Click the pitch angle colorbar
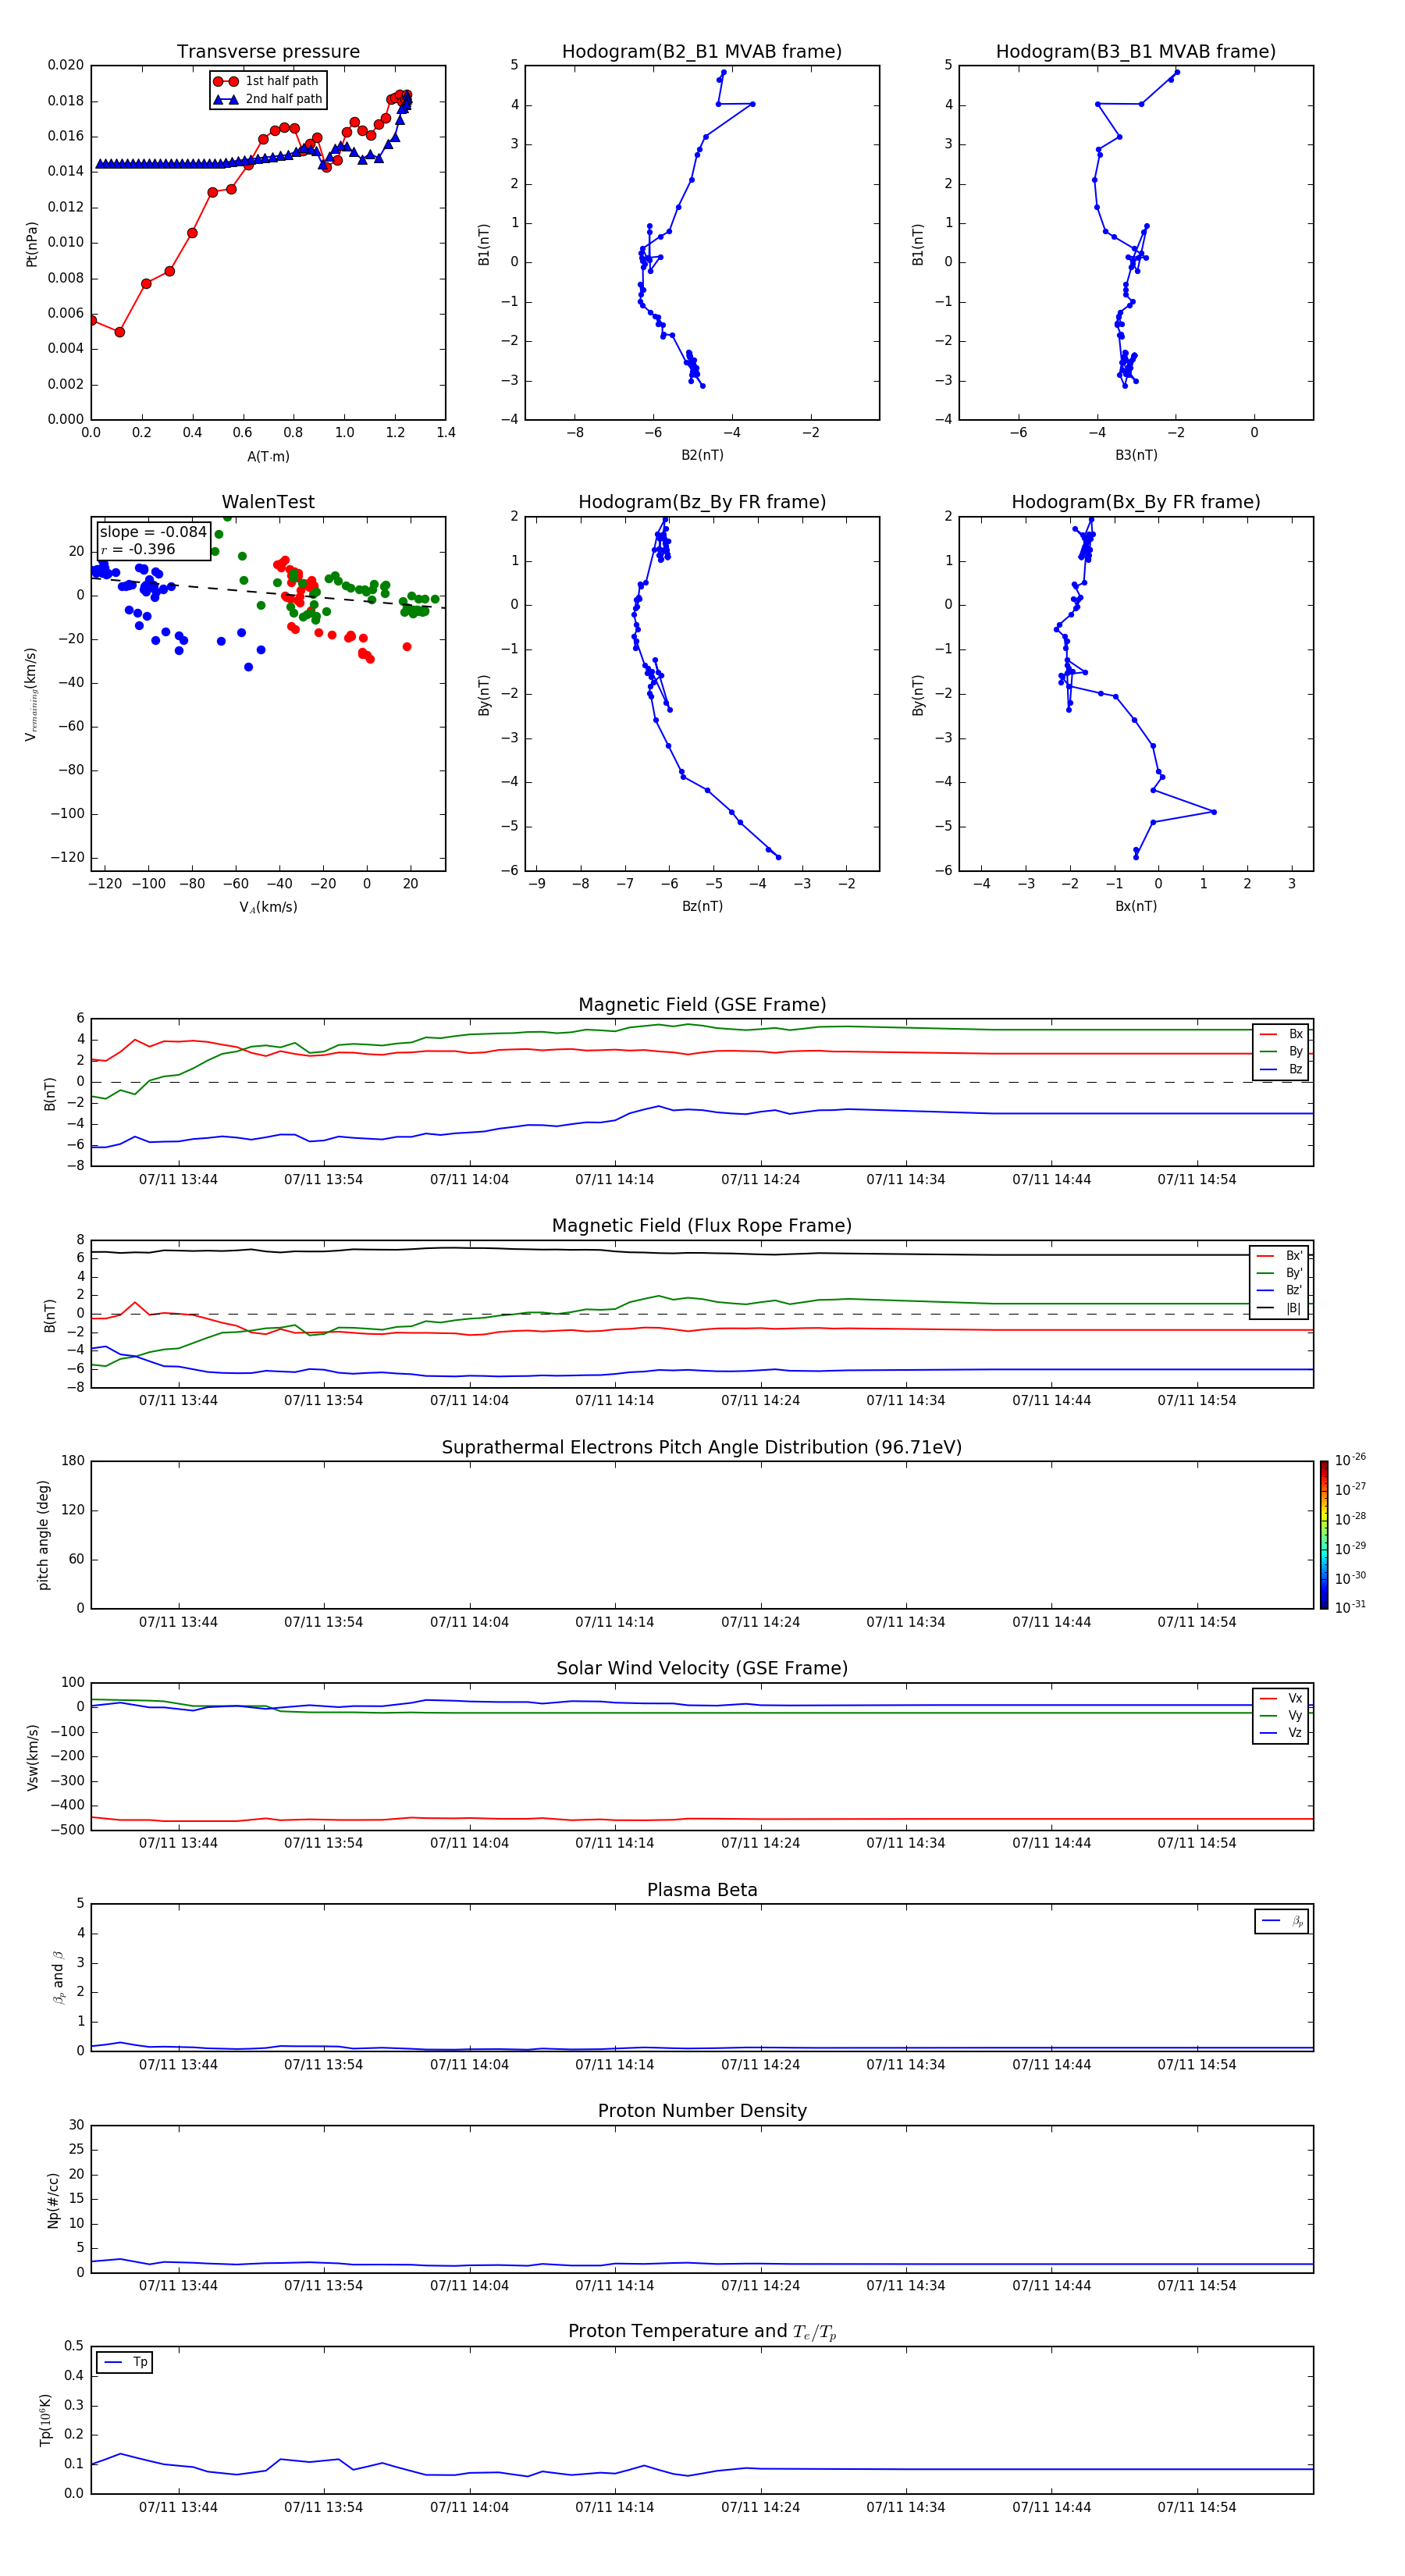This screenshot has height=2576, width=1405. [1324, 1535]
